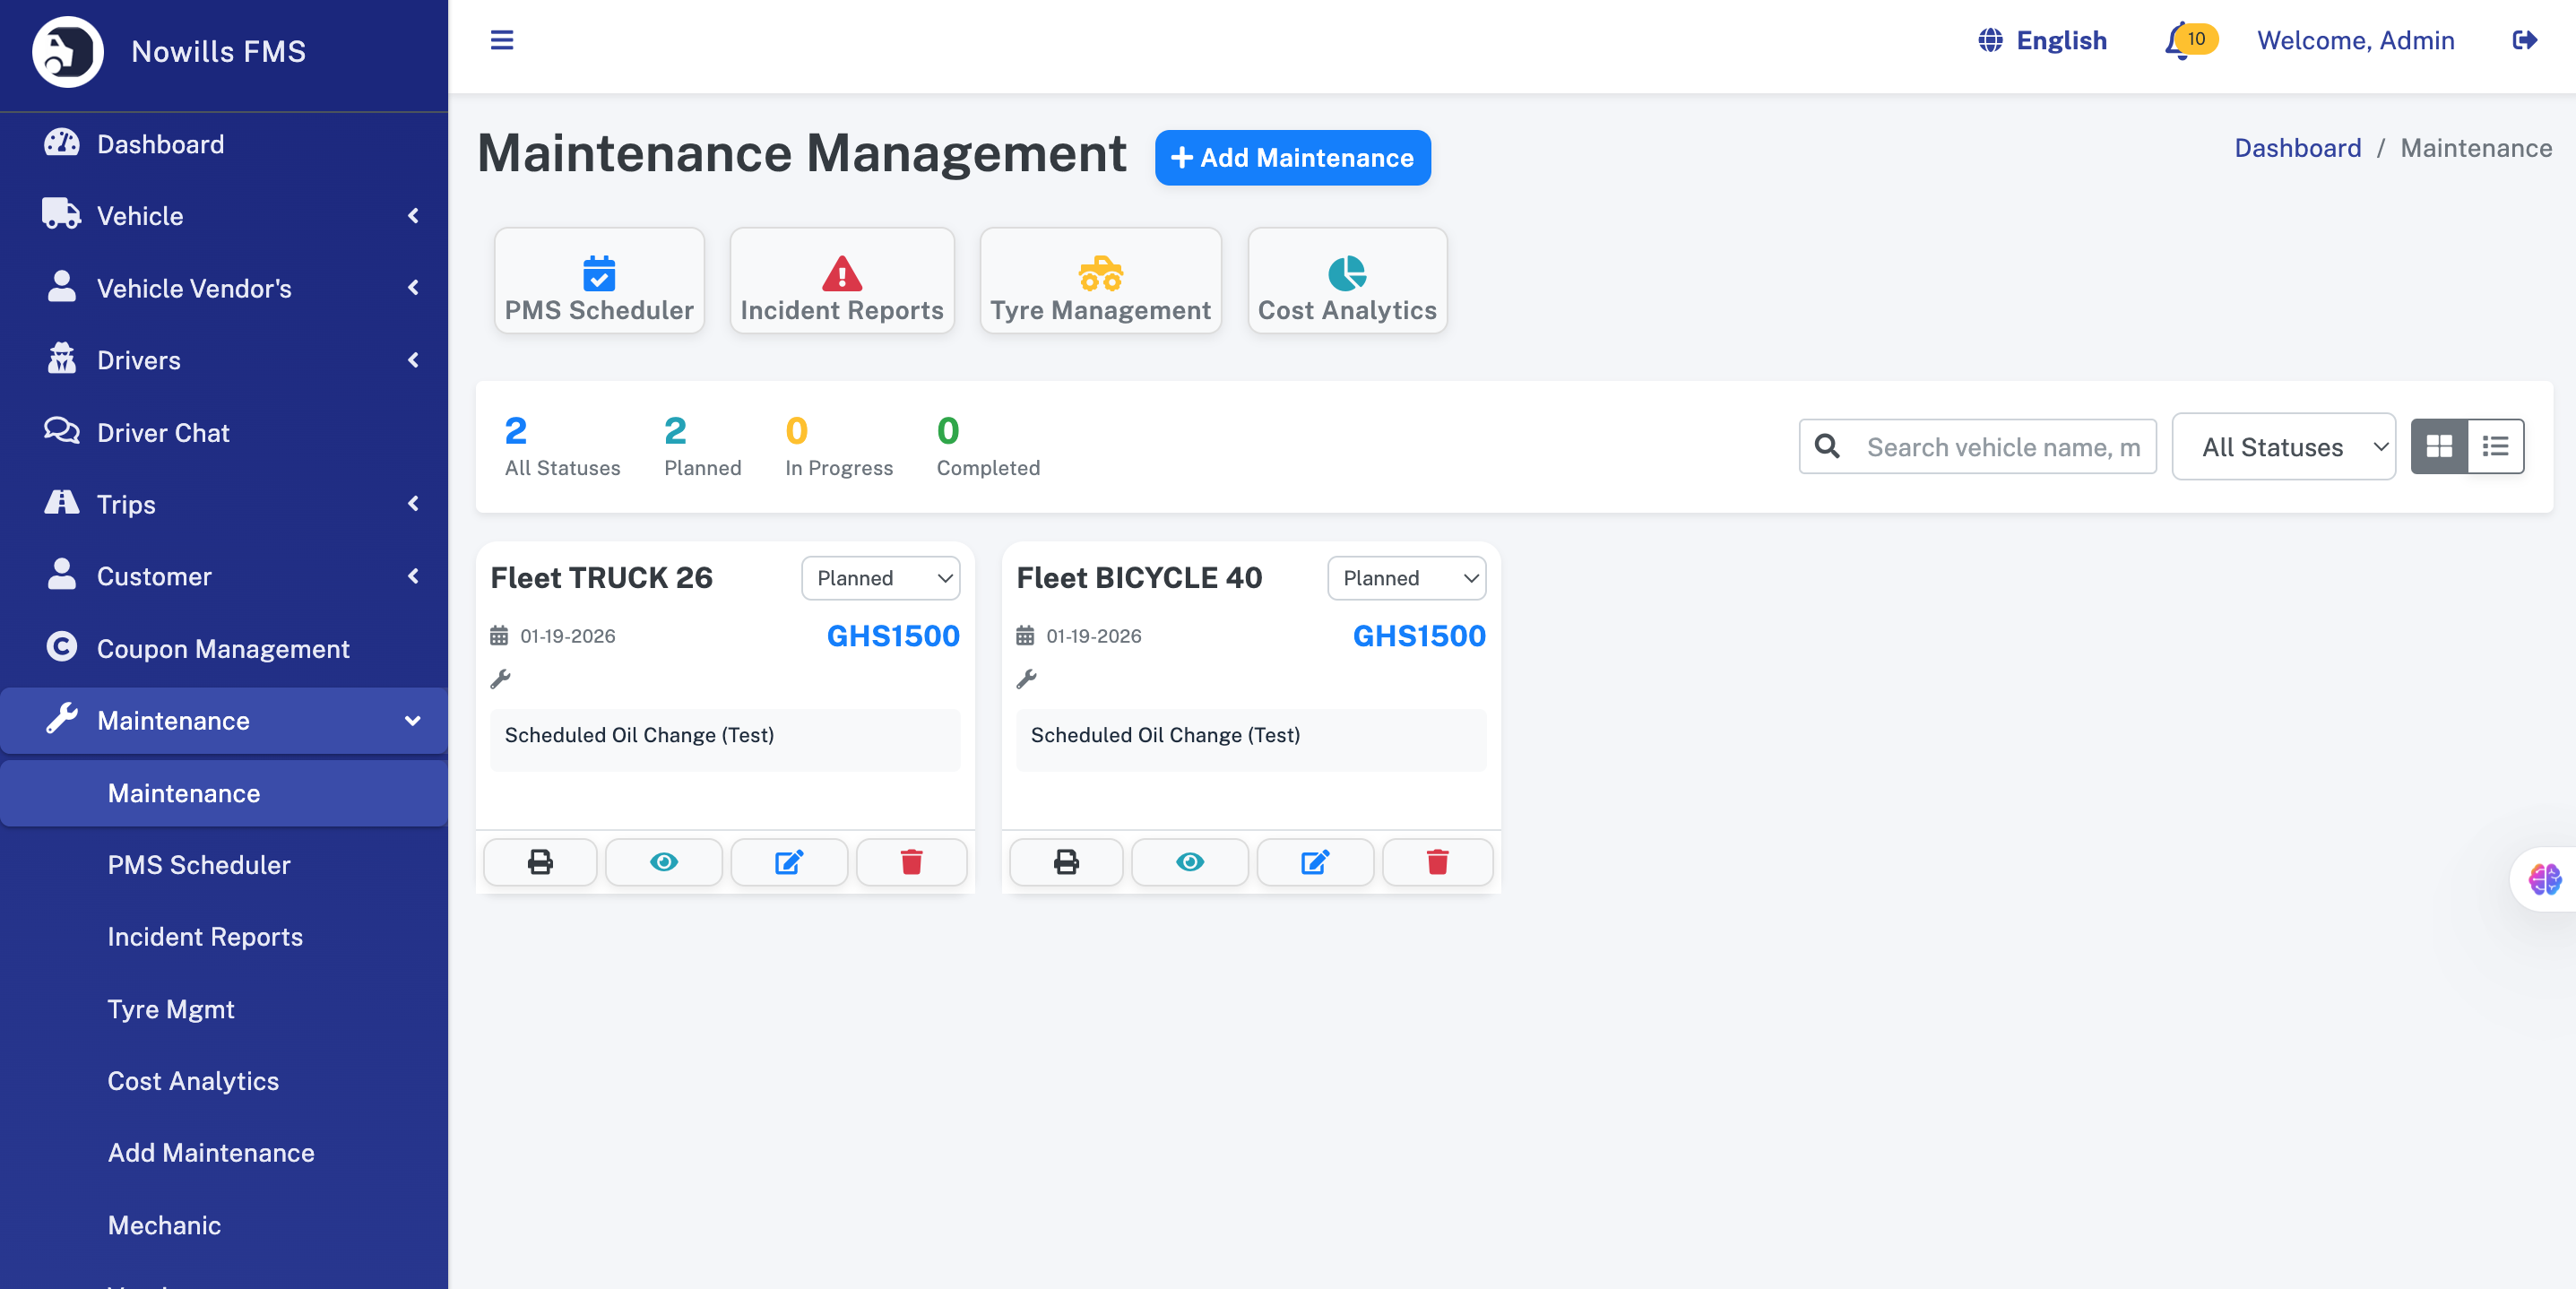Select Mechanic from the sidebar submenu
The width and height of the screenshot is (2576, 1289).
tap(164, 1225)
